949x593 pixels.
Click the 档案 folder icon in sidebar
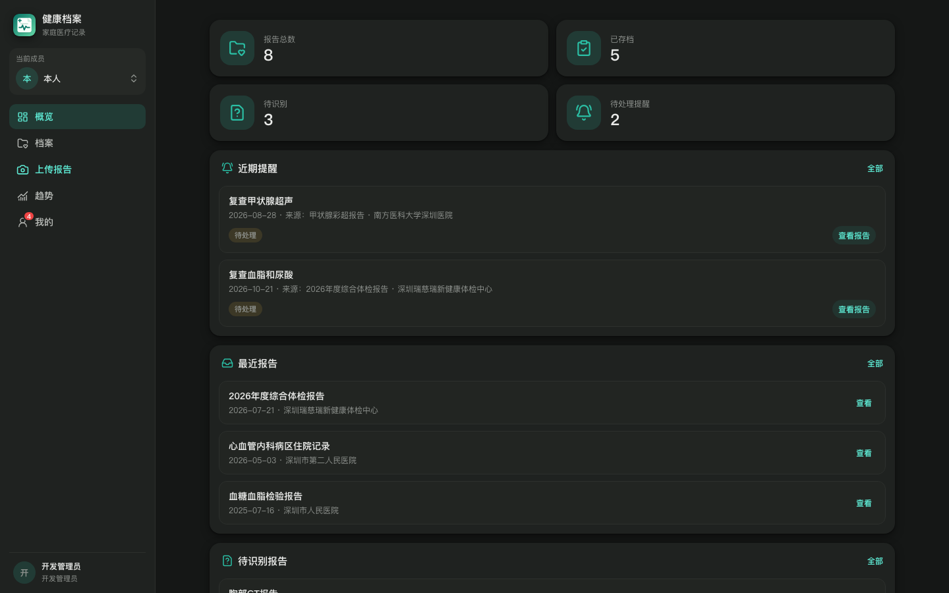tap(22, 143)
